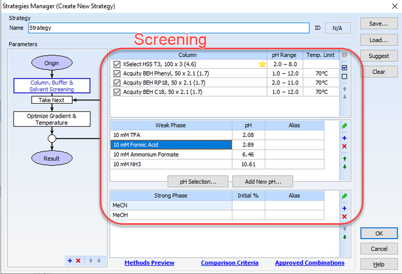Click the Suggest button
The width and height of the screenshot is (402, 274).
click(x=378, y=56)
